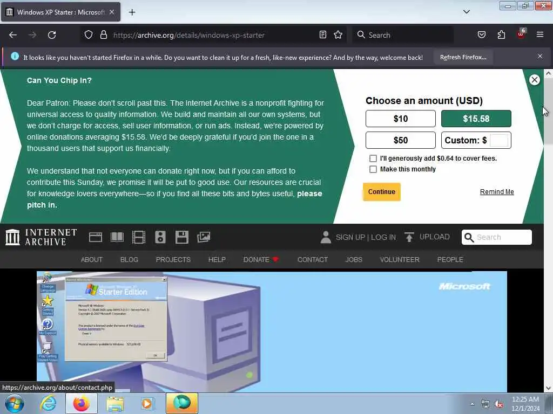Dismiss the Refresh Firefox notification bar
The height and width of the screenshot is (414, 553).
[x=540, y=56]
